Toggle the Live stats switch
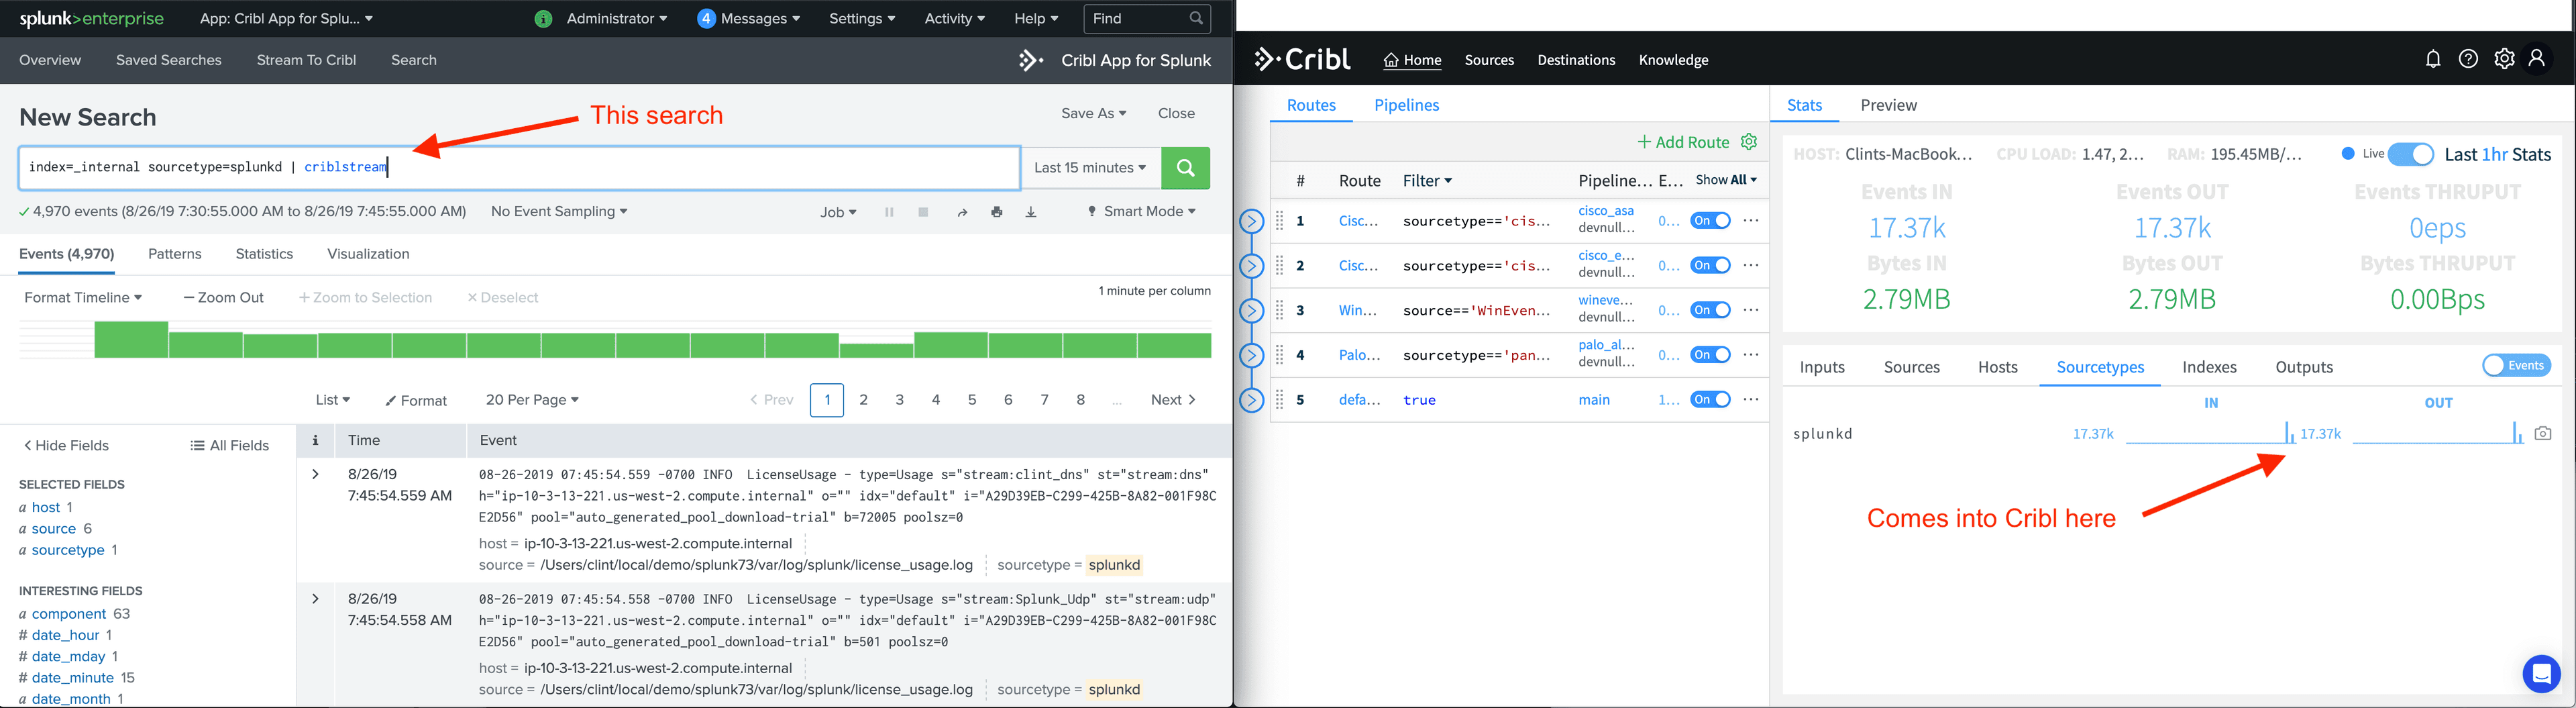This screenshot has width=2576, height=708. (2410, 154)
